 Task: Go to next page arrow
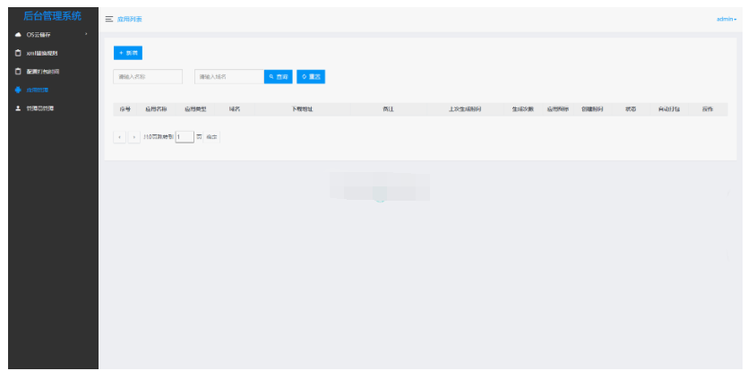click(134, 137)
